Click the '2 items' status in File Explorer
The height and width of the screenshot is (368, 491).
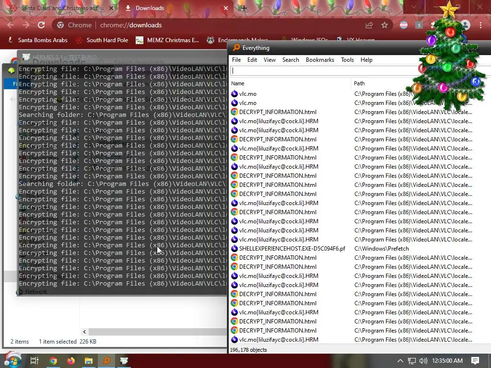pyautogui.click(x=20, y=341)
